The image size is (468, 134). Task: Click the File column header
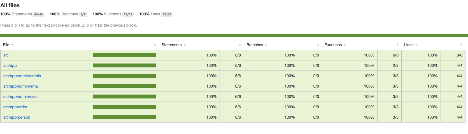pyautogui.click(x=6, y=45)
